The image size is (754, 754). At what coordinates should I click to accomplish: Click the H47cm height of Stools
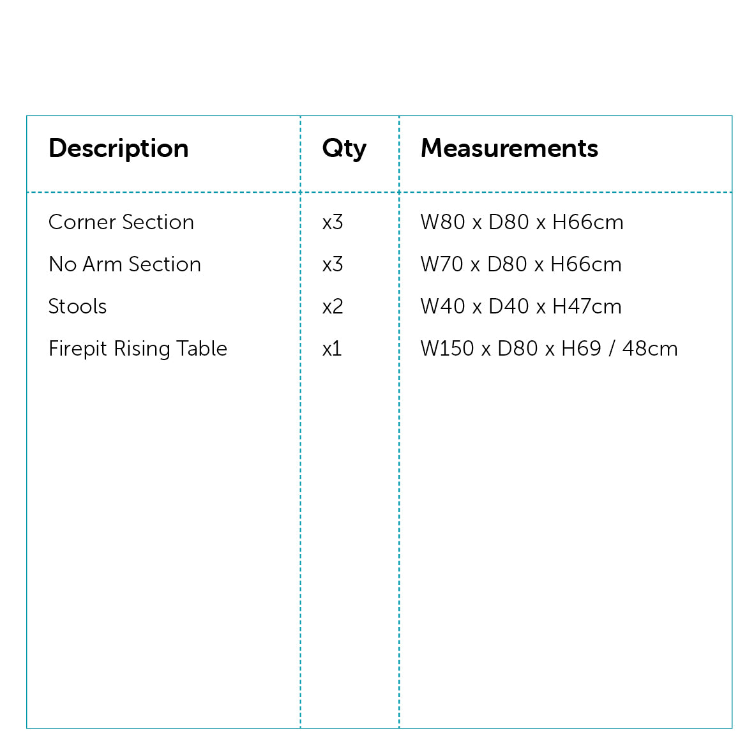click(587, 306)
